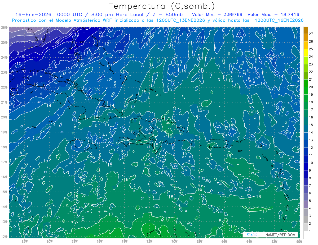The width and height of the screenshot is (318, 245).
Task: Click the bright yellow segment of the color scale
Action: click(x=306, y=53)
